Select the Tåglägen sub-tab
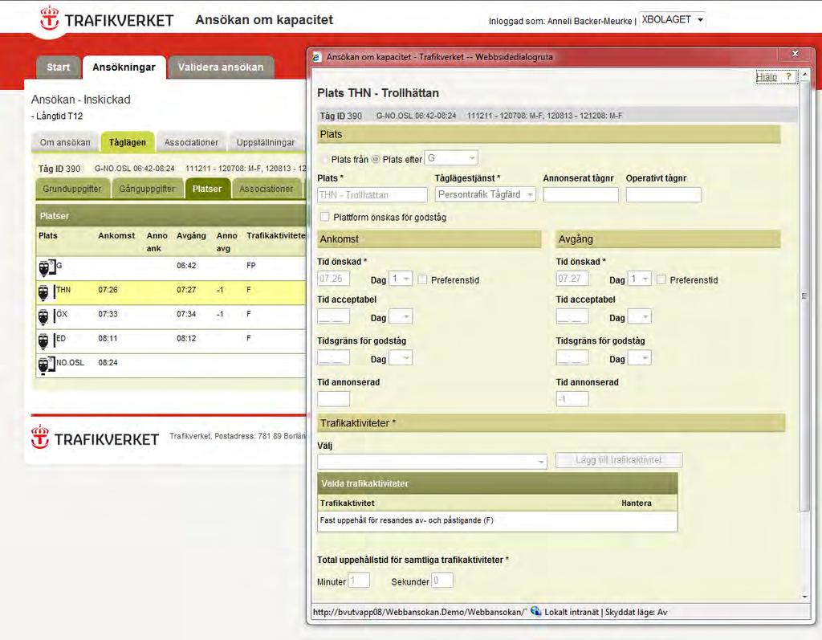822x640 pixels. point(128,142)
